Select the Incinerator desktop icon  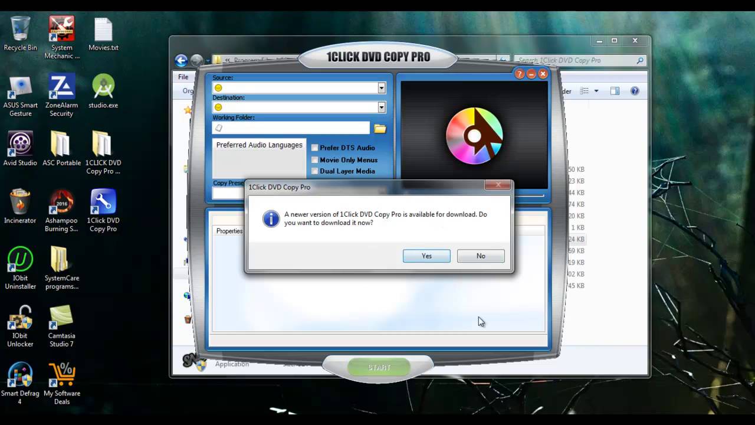(20, 207)
